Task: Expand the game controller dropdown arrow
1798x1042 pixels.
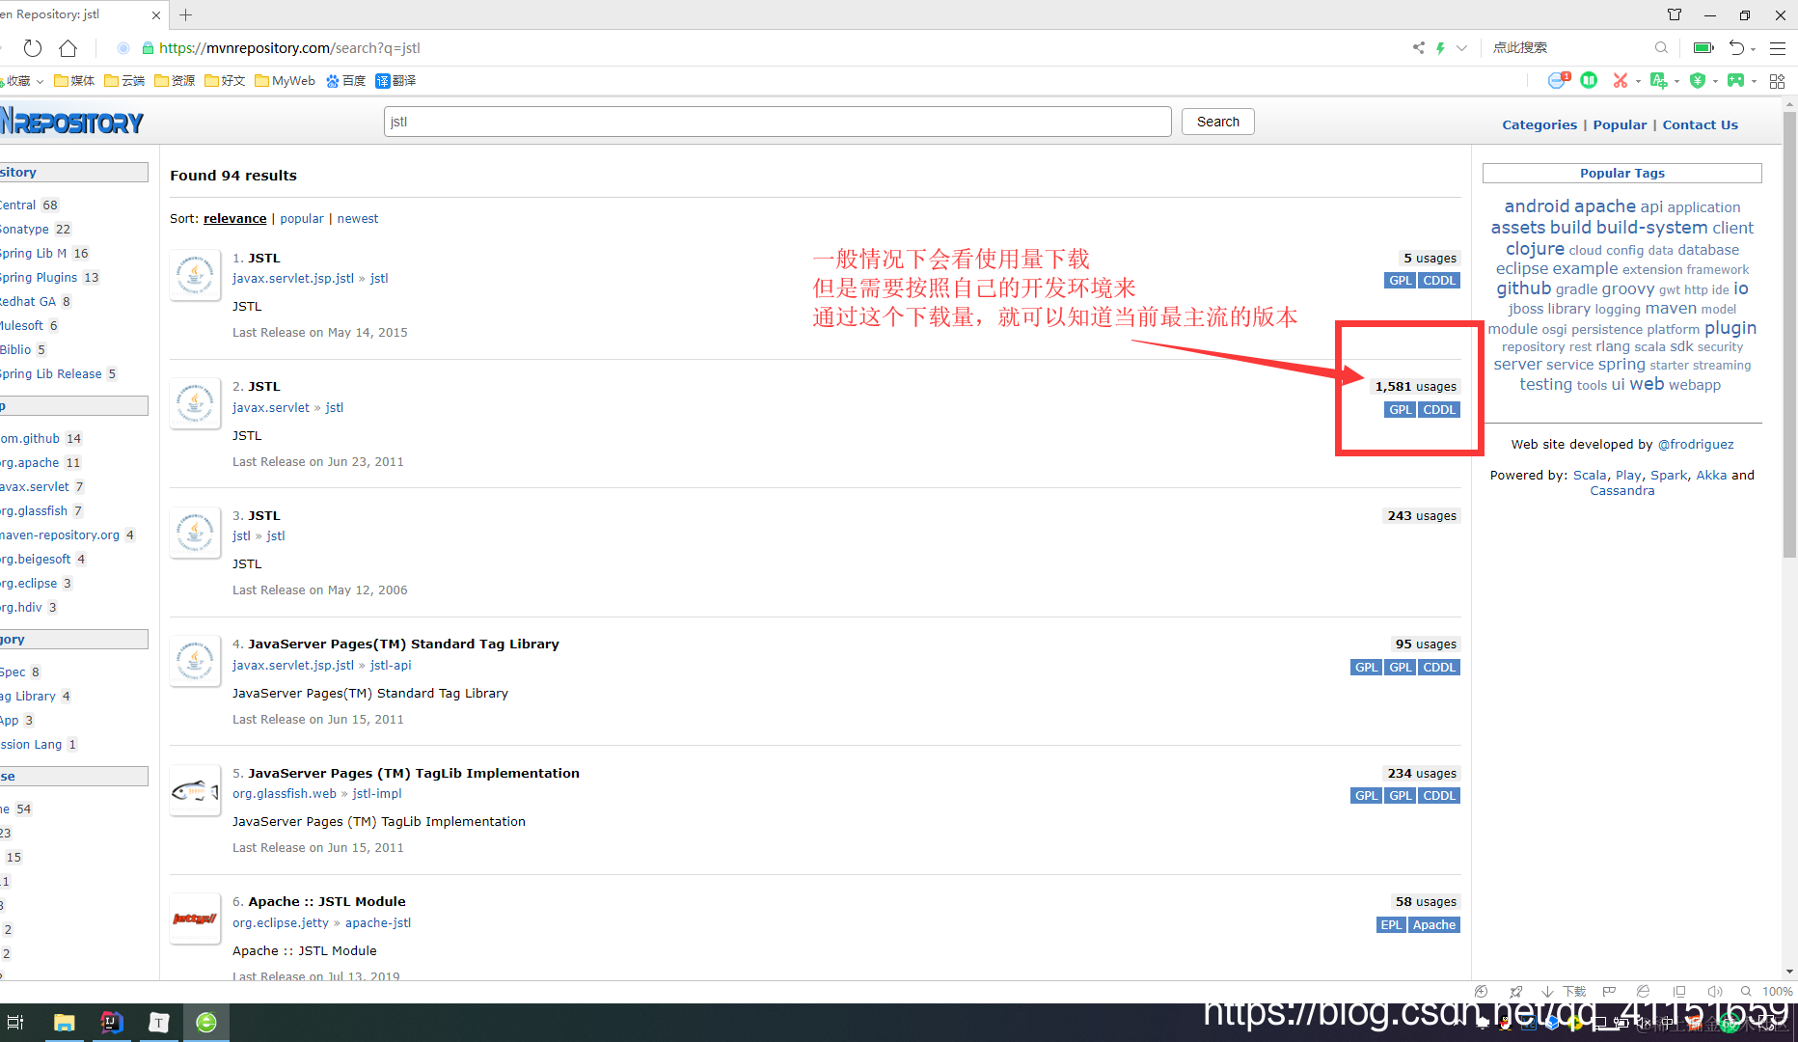Action: [x=1754, y=82]
